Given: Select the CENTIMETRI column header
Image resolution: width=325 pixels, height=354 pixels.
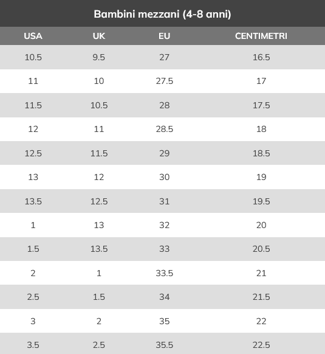Looking at the screenshot, I should (261, 36).
